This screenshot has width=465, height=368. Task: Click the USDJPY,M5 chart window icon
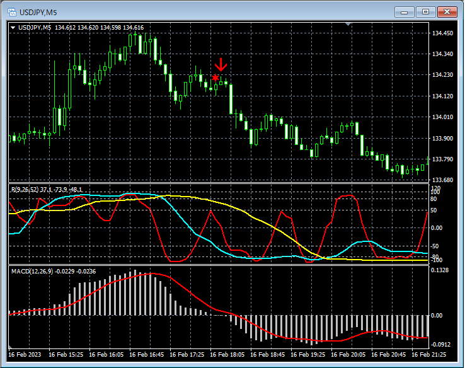coord(12,12)
